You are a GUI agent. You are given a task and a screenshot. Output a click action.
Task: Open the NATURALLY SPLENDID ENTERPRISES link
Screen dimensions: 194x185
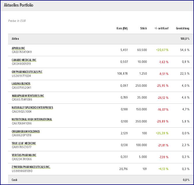click(x=32, y=107)
